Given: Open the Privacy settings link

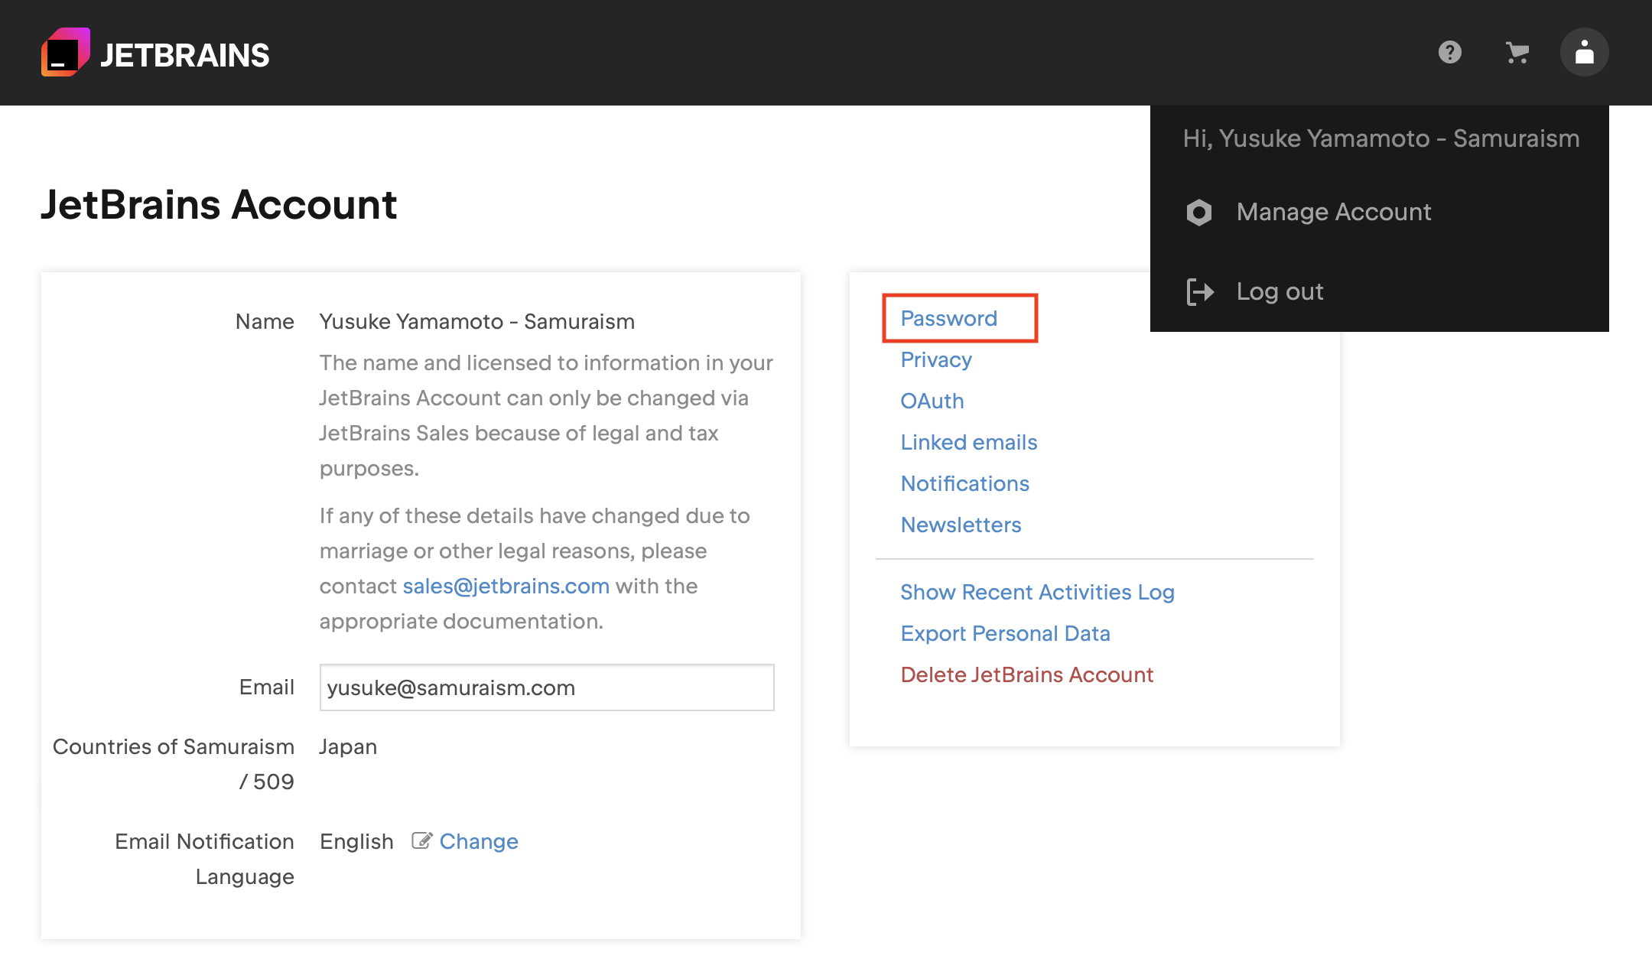Looking at the screenshot, I should point(935,359).
